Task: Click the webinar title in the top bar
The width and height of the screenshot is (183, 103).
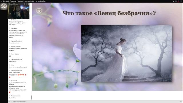Action: click(x=24, y=1)
